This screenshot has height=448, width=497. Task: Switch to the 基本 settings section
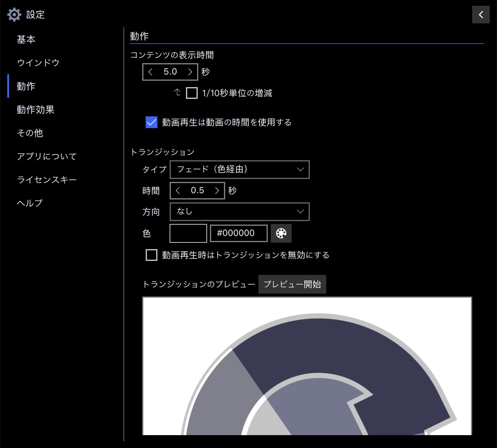pyautogui.click(x=26, y=39)
